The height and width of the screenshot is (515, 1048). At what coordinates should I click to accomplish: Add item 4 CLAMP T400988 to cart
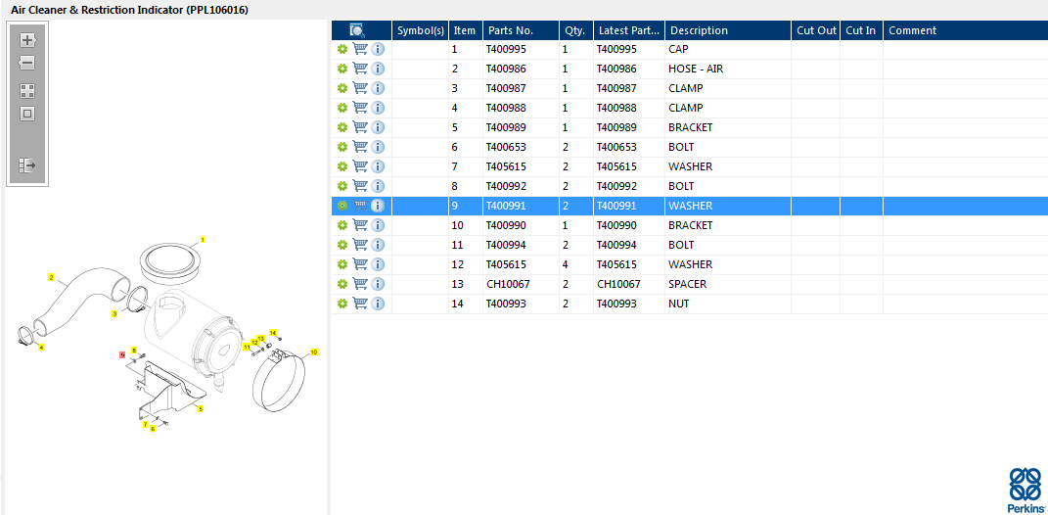tap(360, 108)
